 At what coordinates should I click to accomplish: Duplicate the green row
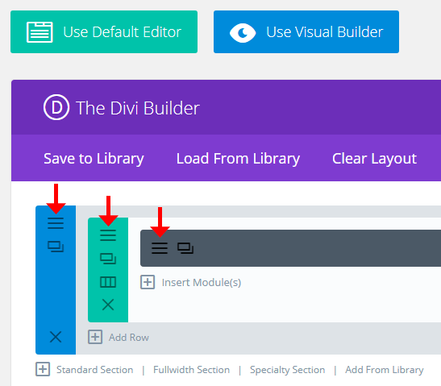click(108, 259)
